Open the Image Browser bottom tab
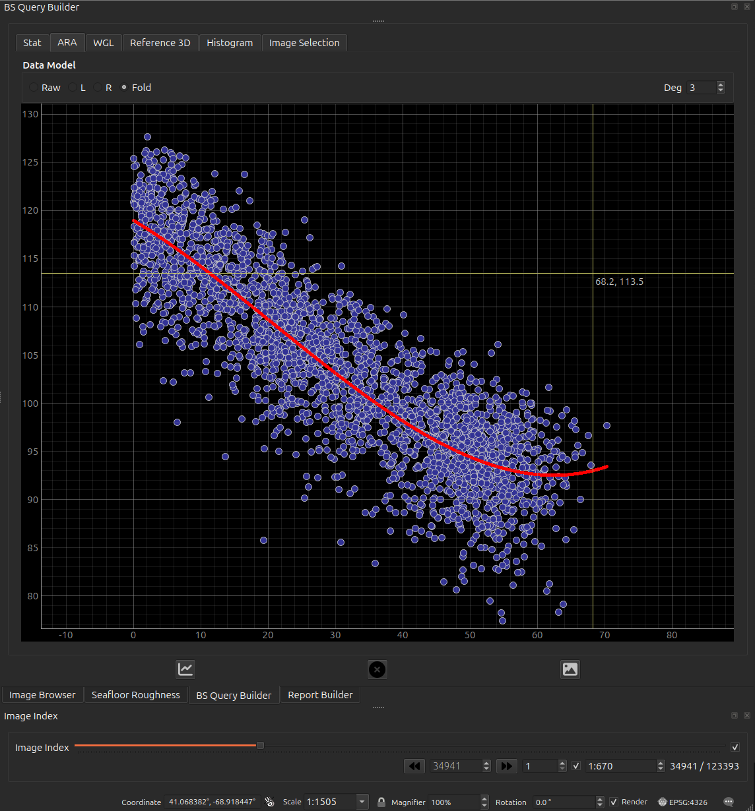 coord(42,695)
